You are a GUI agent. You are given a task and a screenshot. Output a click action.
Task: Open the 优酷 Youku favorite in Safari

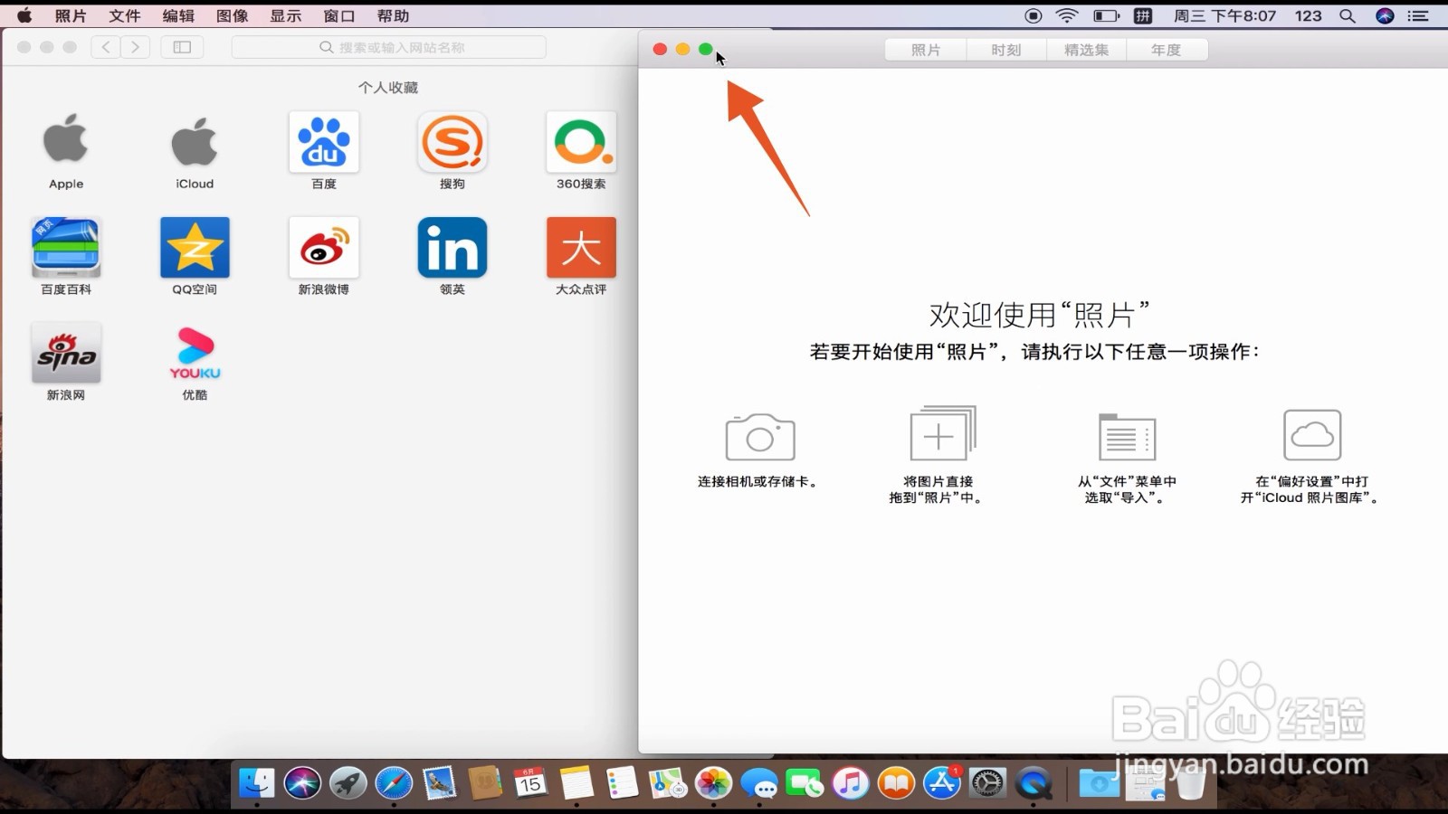click(195, 354)
